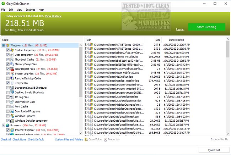Uncheck the chrome_installer.log file checkbox
The height and width of the screenshot is (155, 231).
pyautogui.click(x=87, y=56)
